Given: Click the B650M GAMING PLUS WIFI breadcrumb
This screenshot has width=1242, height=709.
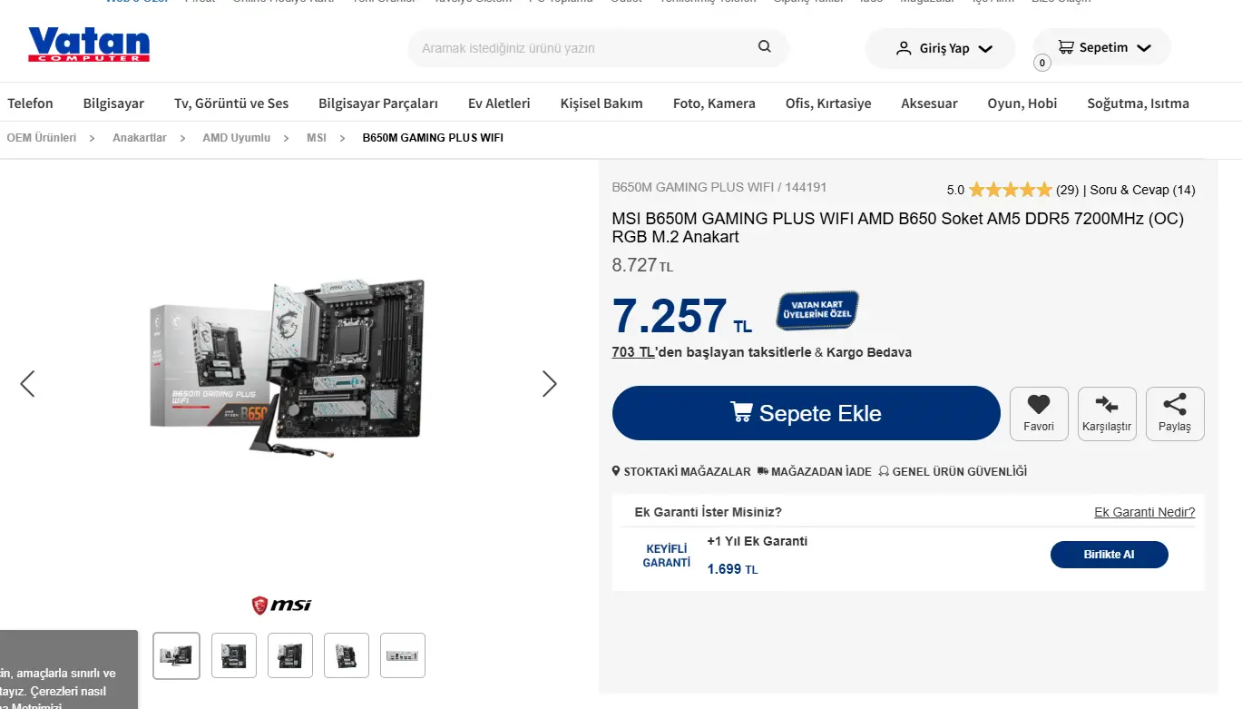Looking at the screenshot, I should tap(433, 138).
